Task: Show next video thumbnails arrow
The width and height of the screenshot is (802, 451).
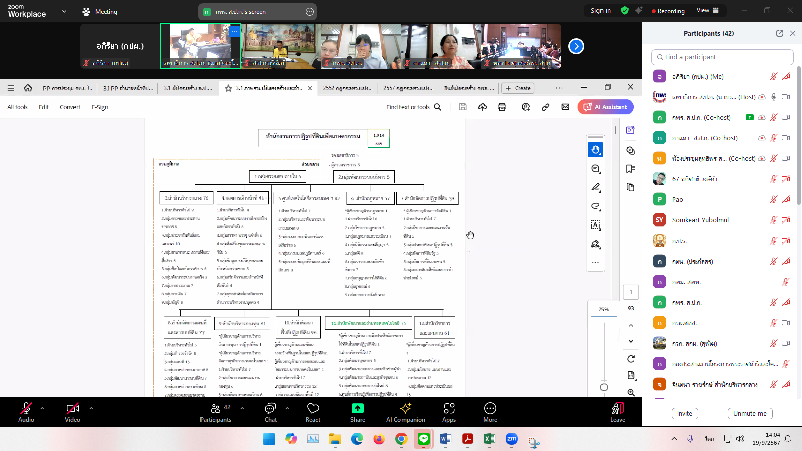Action: pos(576,46)
